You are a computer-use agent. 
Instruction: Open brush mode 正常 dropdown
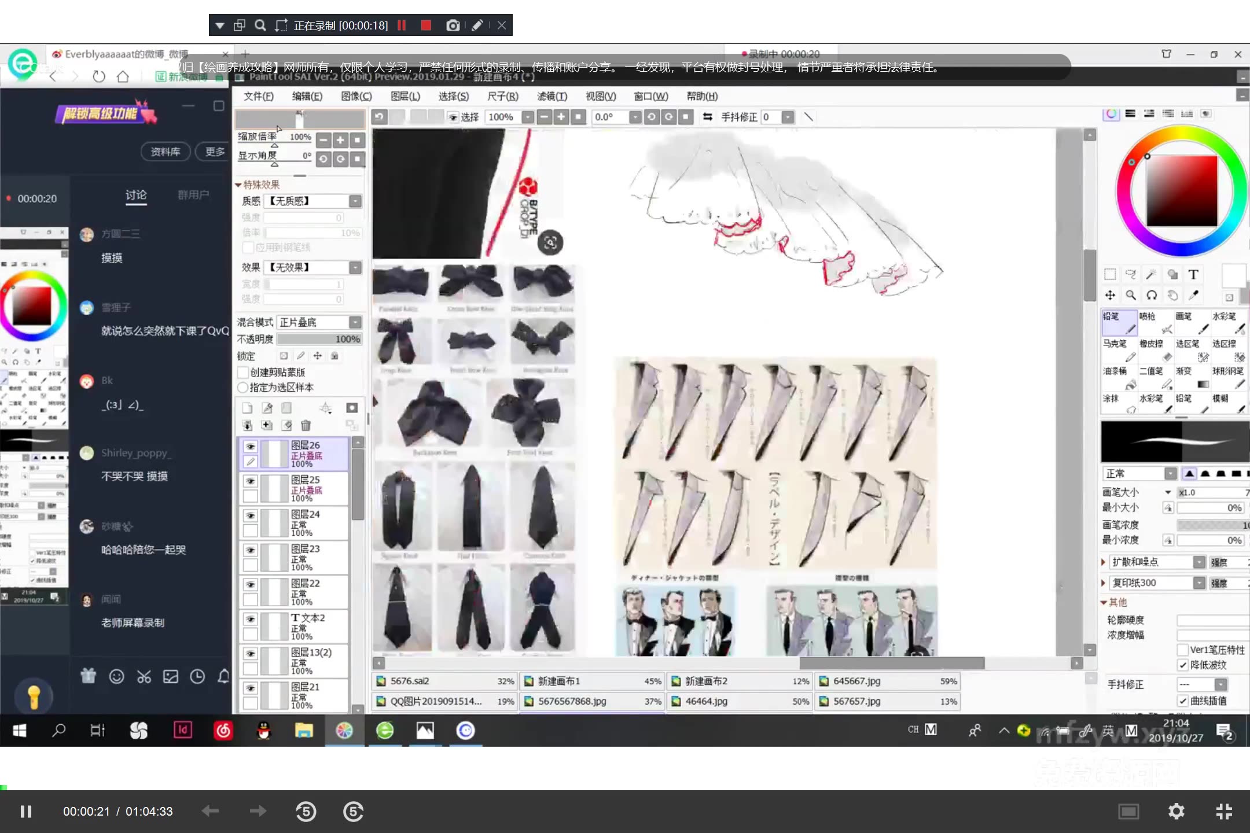[x=1171, y=474]
